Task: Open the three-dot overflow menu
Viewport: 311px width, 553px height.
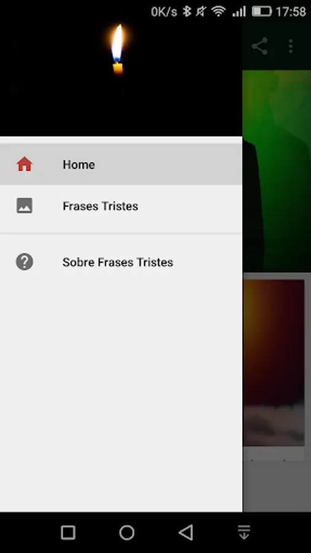Action: click(x=291, y=46)
